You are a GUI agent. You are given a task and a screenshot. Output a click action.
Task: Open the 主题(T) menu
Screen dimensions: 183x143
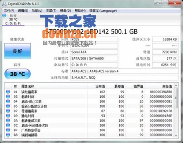click(x=51, y=11)
